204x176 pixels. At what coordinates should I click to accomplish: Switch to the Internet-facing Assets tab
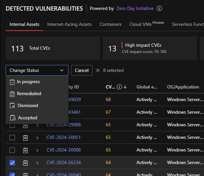click(69, 24)
